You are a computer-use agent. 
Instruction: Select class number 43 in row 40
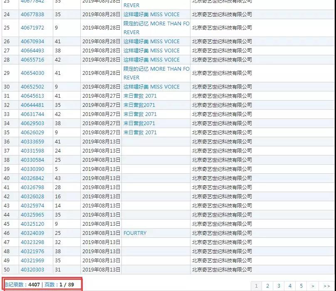58,178
